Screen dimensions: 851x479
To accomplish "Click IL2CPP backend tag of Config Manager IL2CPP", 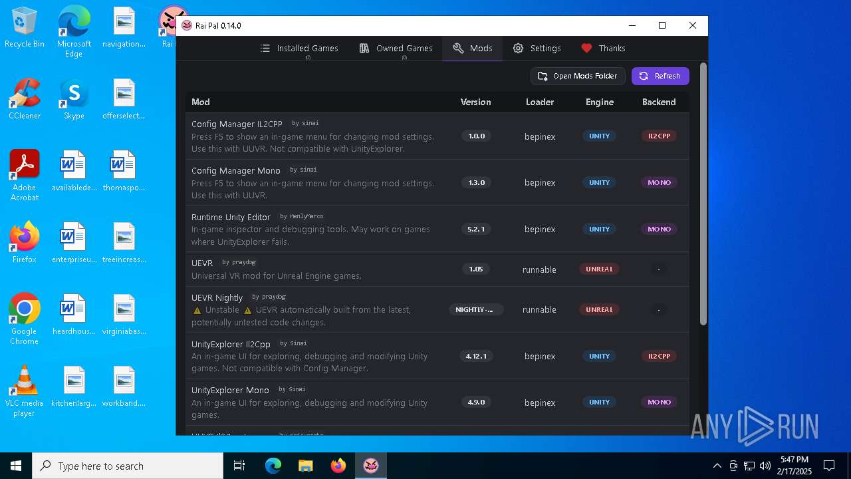I will [659, 136].
